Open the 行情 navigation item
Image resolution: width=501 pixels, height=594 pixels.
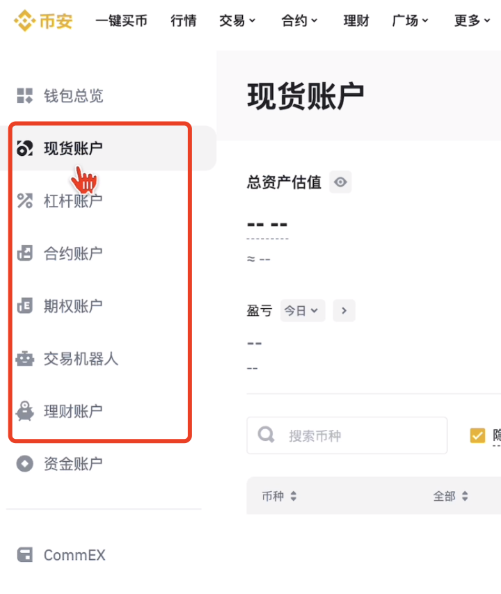tap(184, 20)
